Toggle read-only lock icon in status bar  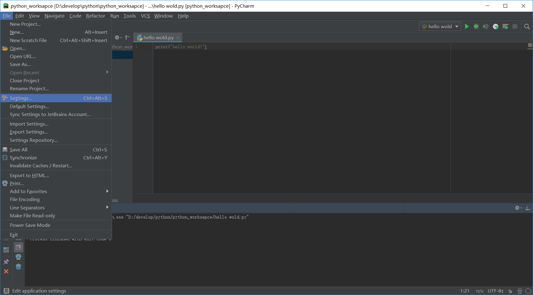coord(510,291)
